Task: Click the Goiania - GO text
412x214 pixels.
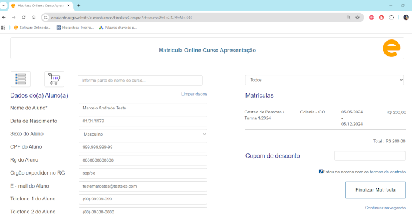Action: tap(313, 112)
